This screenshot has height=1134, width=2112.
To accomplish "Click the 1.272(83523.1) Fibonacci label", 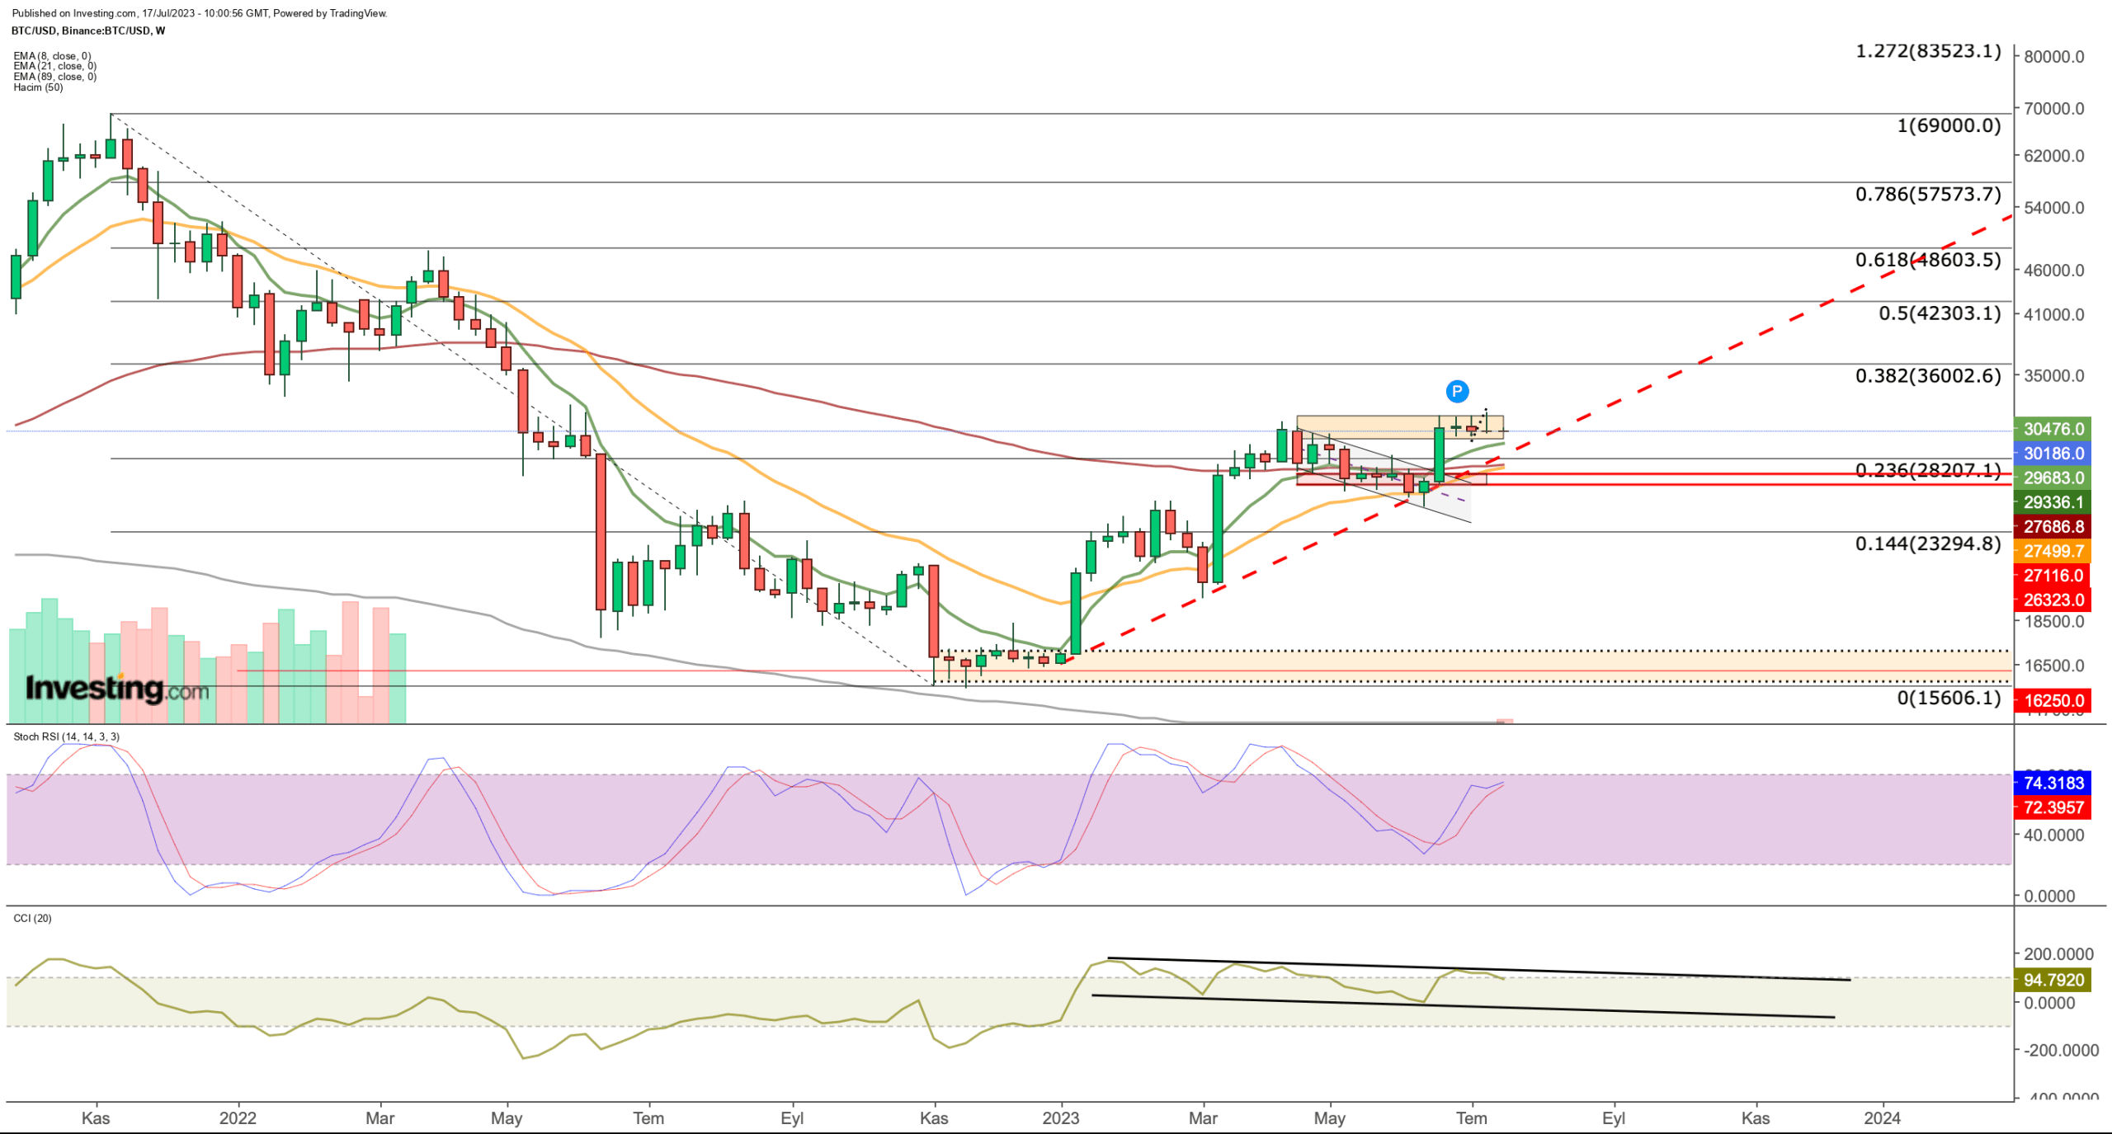I will click(x=1928, y=51).
